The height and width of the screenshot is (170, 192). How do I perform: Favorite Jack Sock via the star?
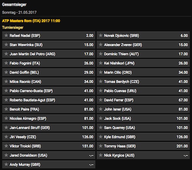coord(101,118)
